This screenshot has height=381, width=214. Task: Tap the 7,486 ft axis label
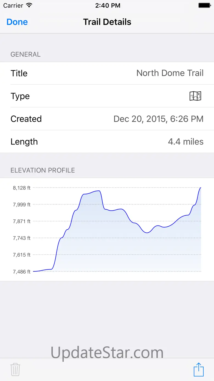[x=22, y=272]
